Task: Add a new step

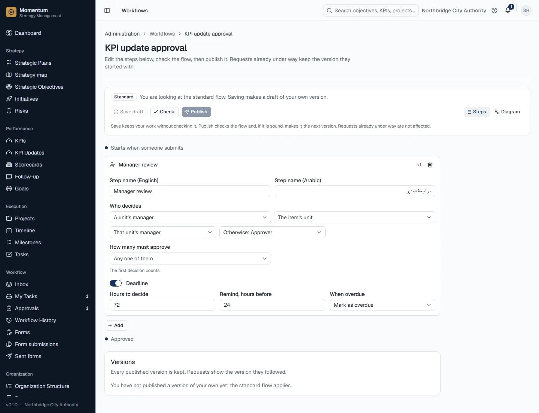Action: (x=116, y=325)
